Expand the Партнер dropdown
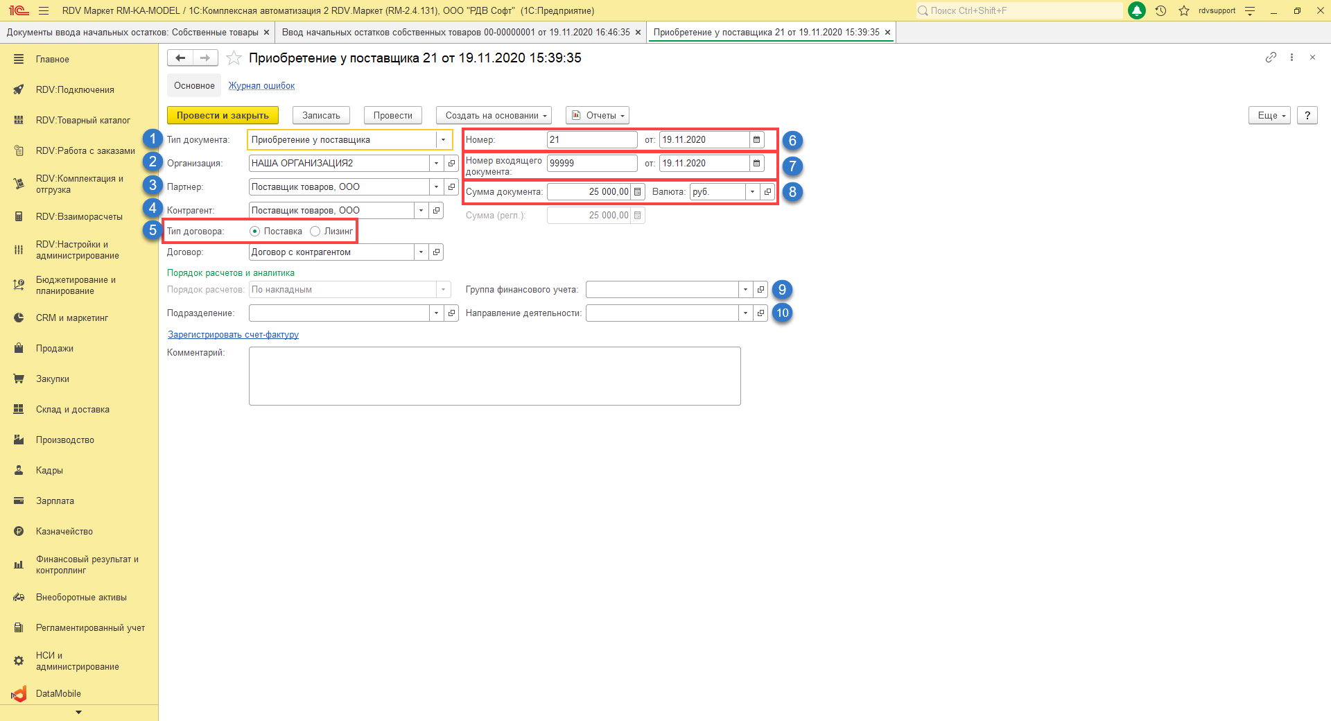The image size is (1331, 721). pos(436,187)
